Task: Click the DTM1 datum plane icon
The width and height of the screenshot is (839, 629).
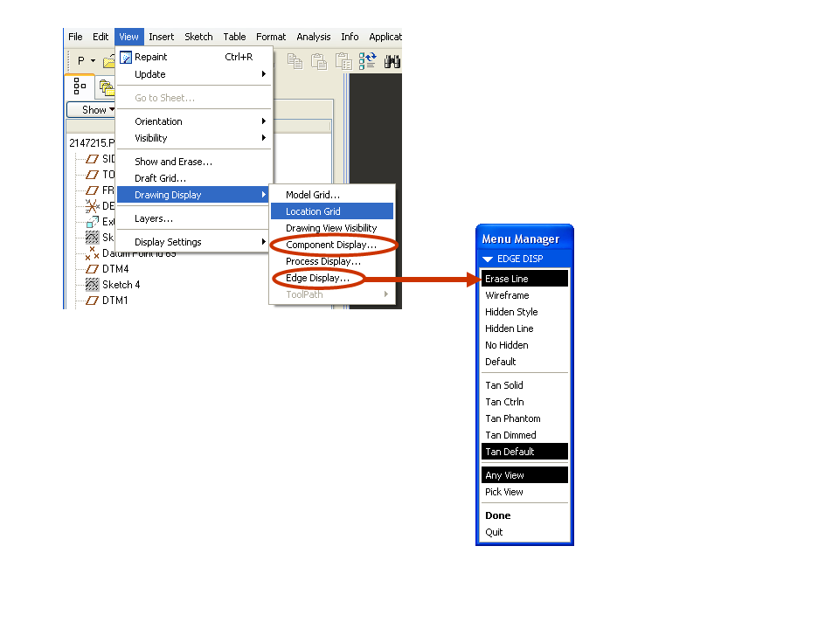Action: pos(93,301)
